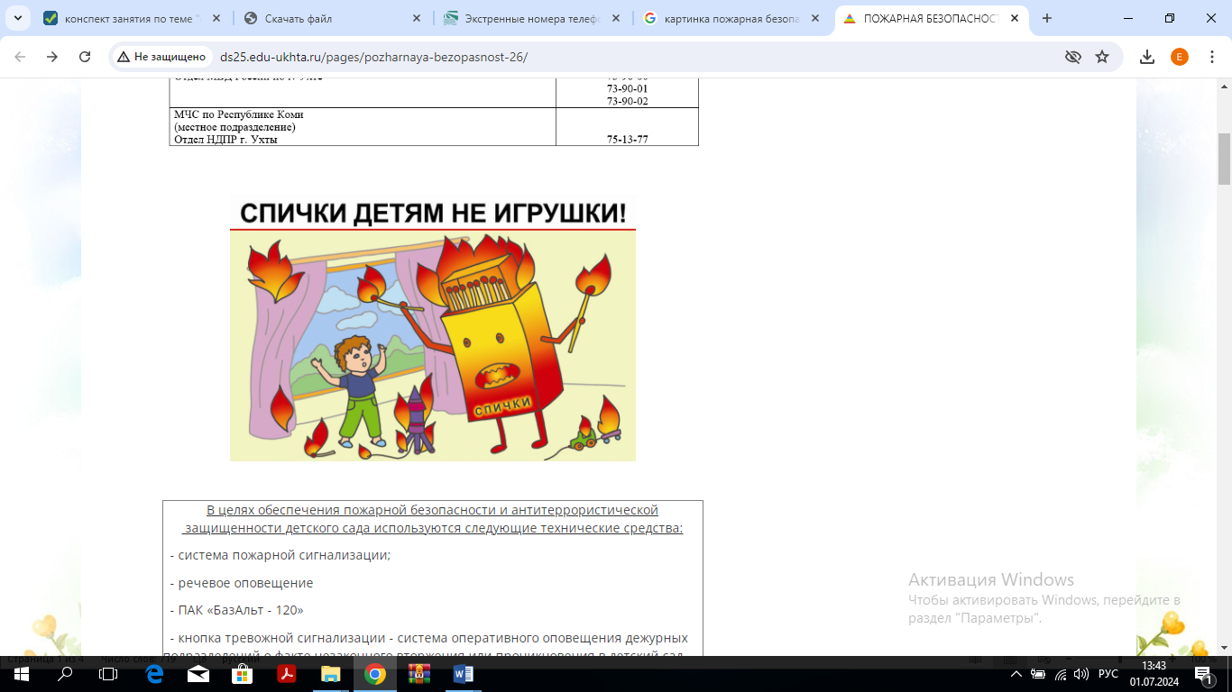
Task: Click the phone number 73-90-01
Action: (628, 89)
